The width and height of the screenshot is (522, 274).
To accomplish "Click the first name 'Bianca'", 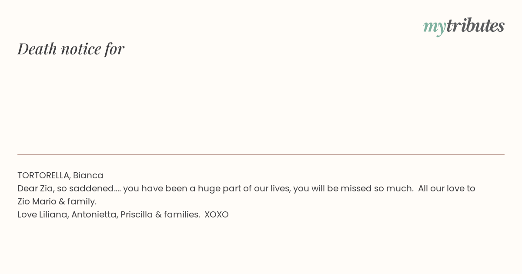I will point(88,175).
